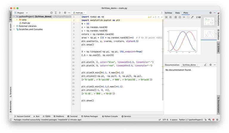Open TODO tool window
This screenshot has height=133, width=229.
pyautogui.click(x=47, y=116)
